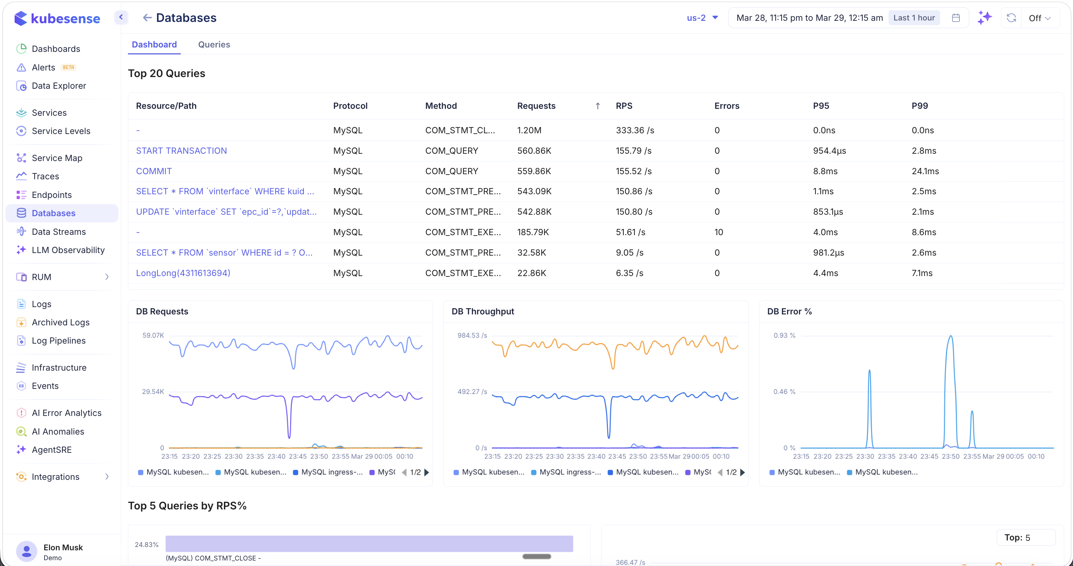1073x566 pixels.
Task: Click the AI sparkle assistant icon
Action: coord(985,18)
